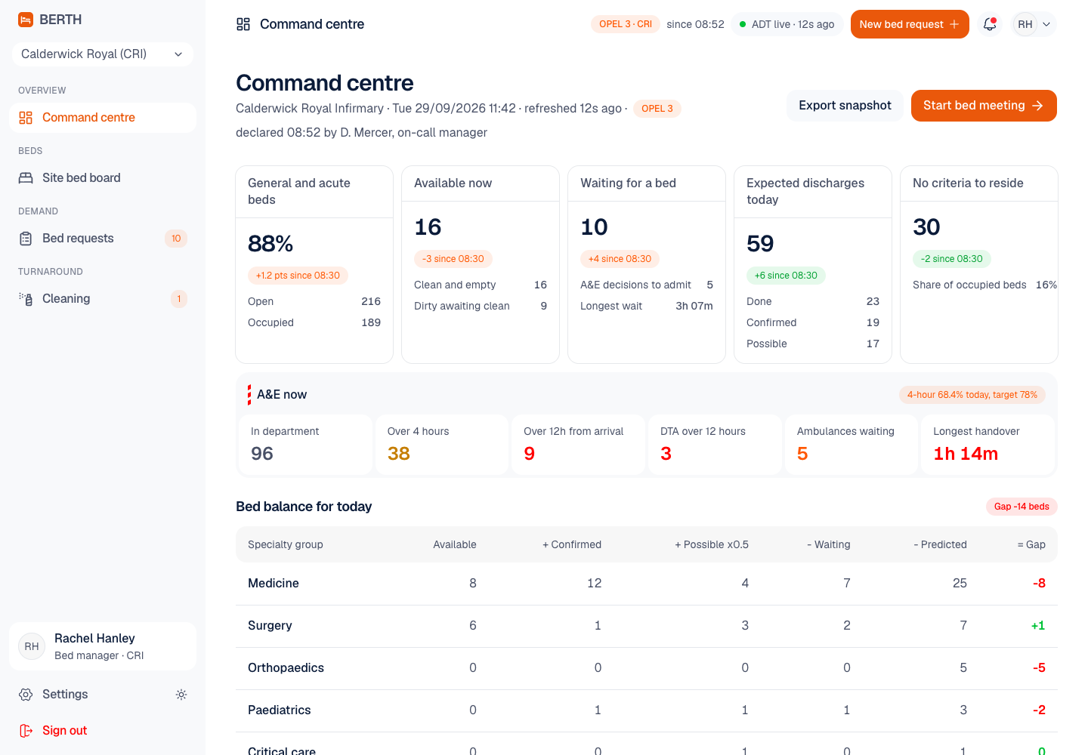Click the green ADT live status dot
1088x755 pixels.
(743, 24)
